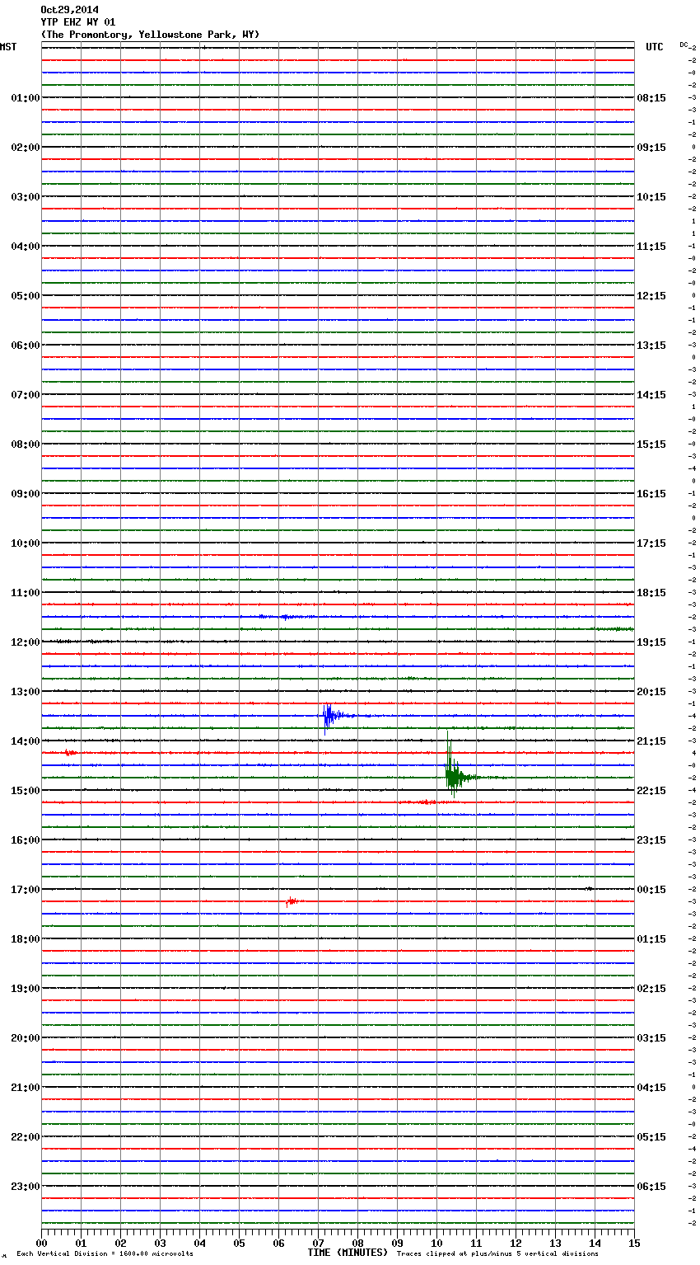Click the '22:15' UTC row label

coord(651,791)
